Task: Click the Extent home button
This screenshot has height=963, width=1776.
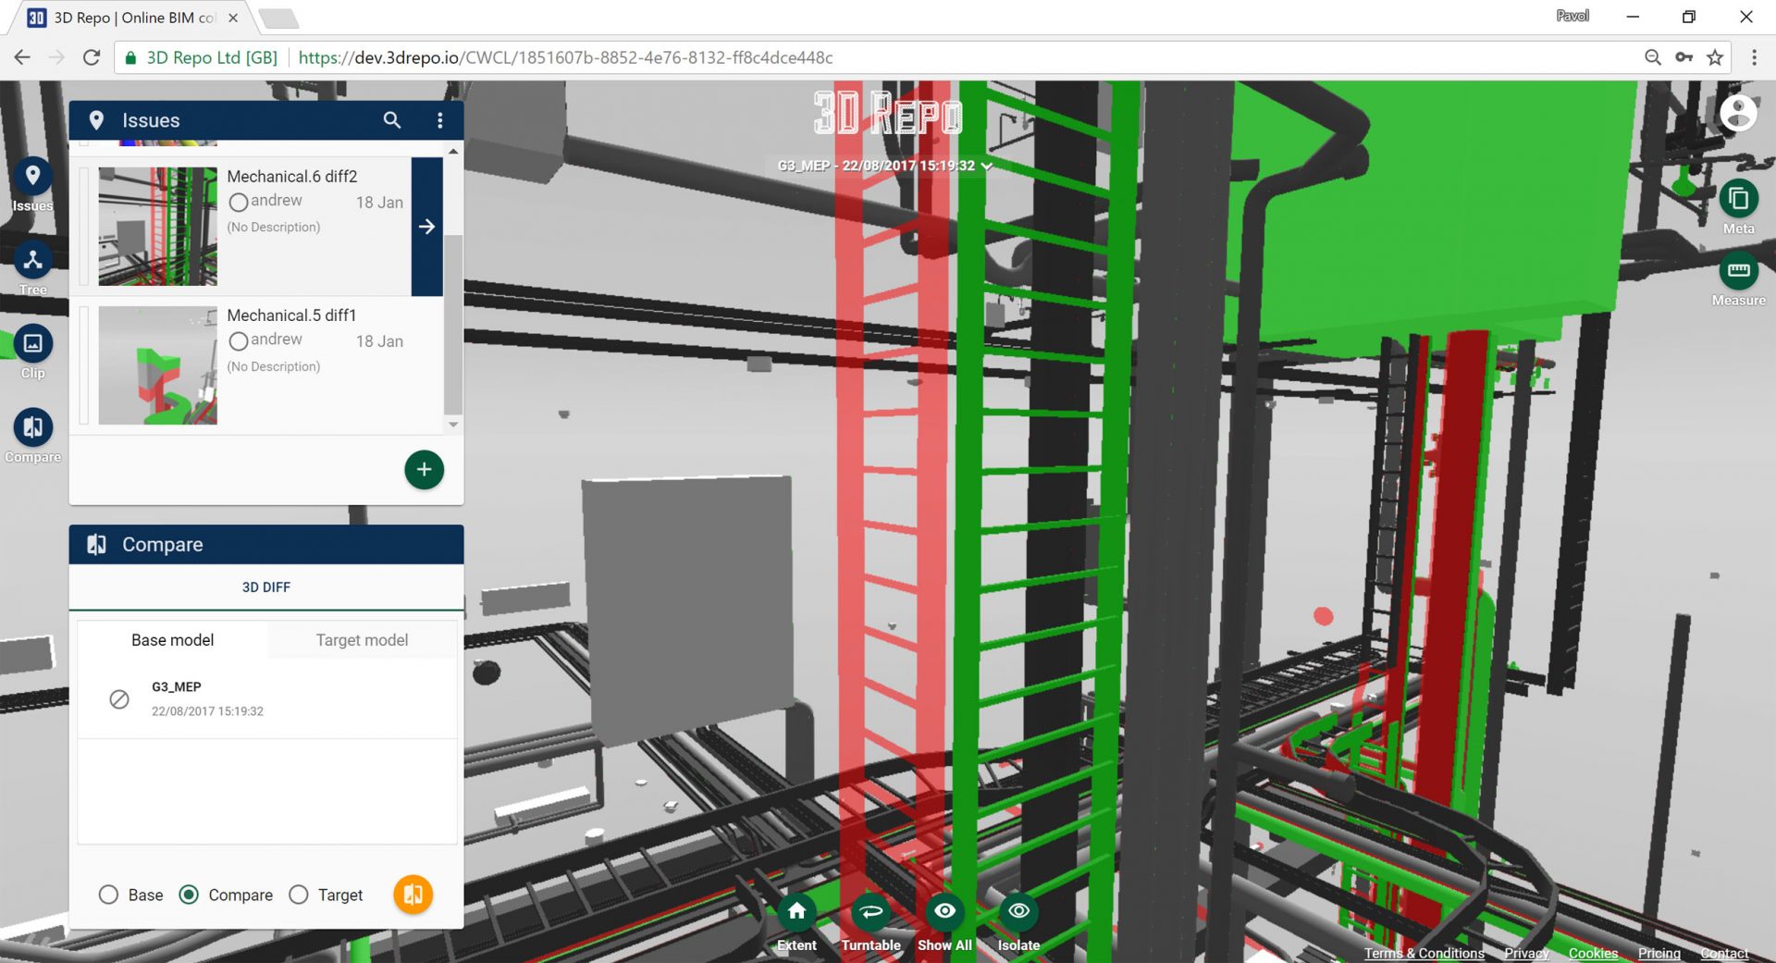Action: 796,912
